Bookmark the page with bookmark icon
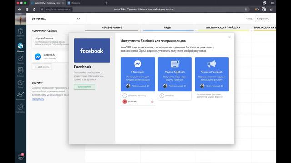The image size is (291, 163). pos(246,10)
